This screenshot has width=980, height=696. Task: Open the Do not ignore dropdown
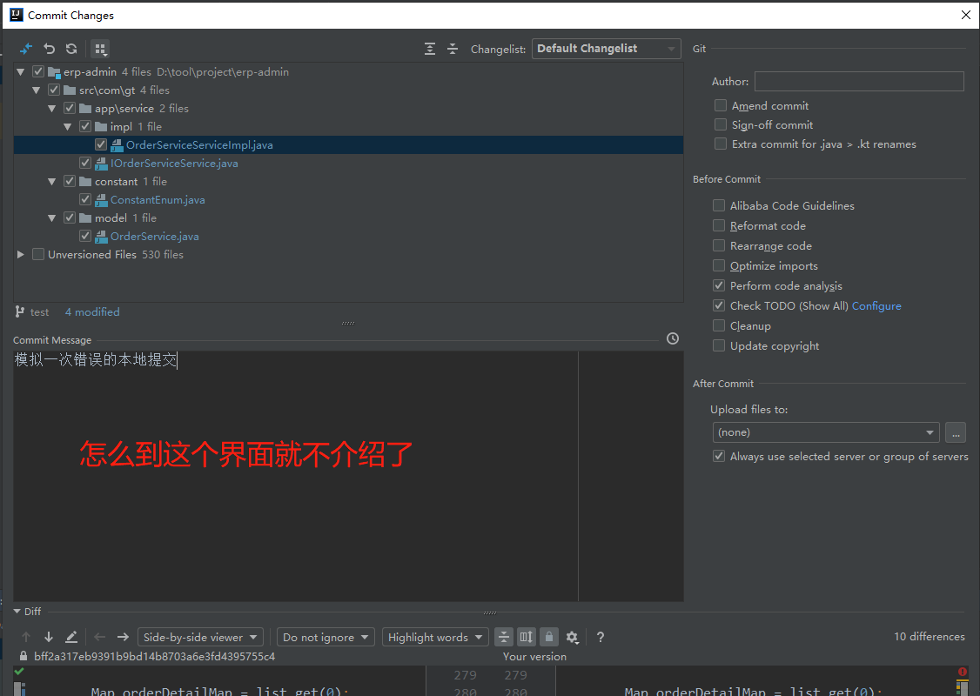pyautogui.click(x=326, y=637)
